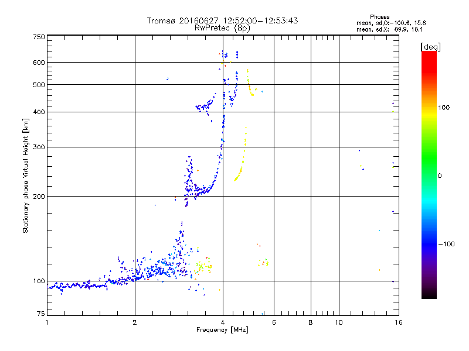Click the 'Stationary phase Virtual Height [km]' axis label
Screen dimensions: 469x351
[x=25, y=175]
